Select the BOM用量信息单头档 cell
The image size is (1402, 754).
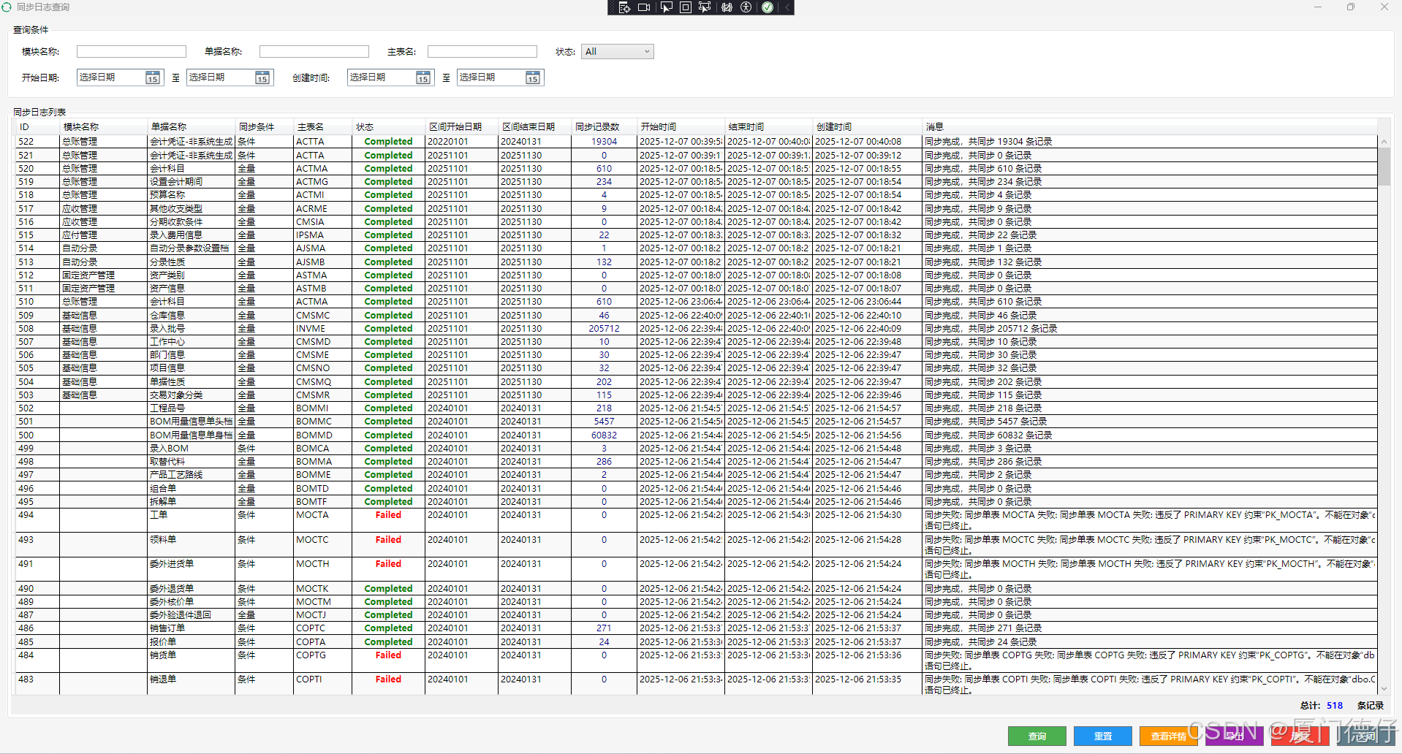tap(192, 422)
